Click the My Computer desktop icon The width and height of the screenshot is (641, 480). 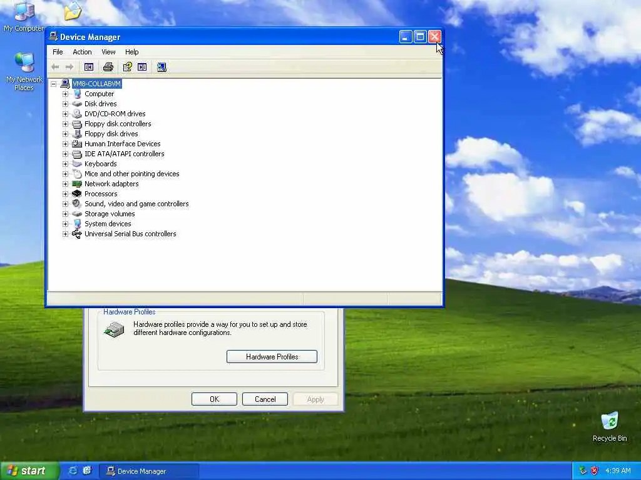point(24,16)
